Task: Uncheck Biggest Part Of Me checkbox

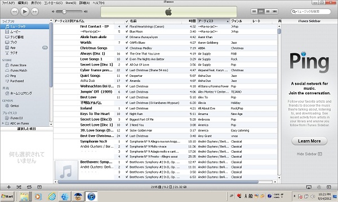Action: pos(127,120)
